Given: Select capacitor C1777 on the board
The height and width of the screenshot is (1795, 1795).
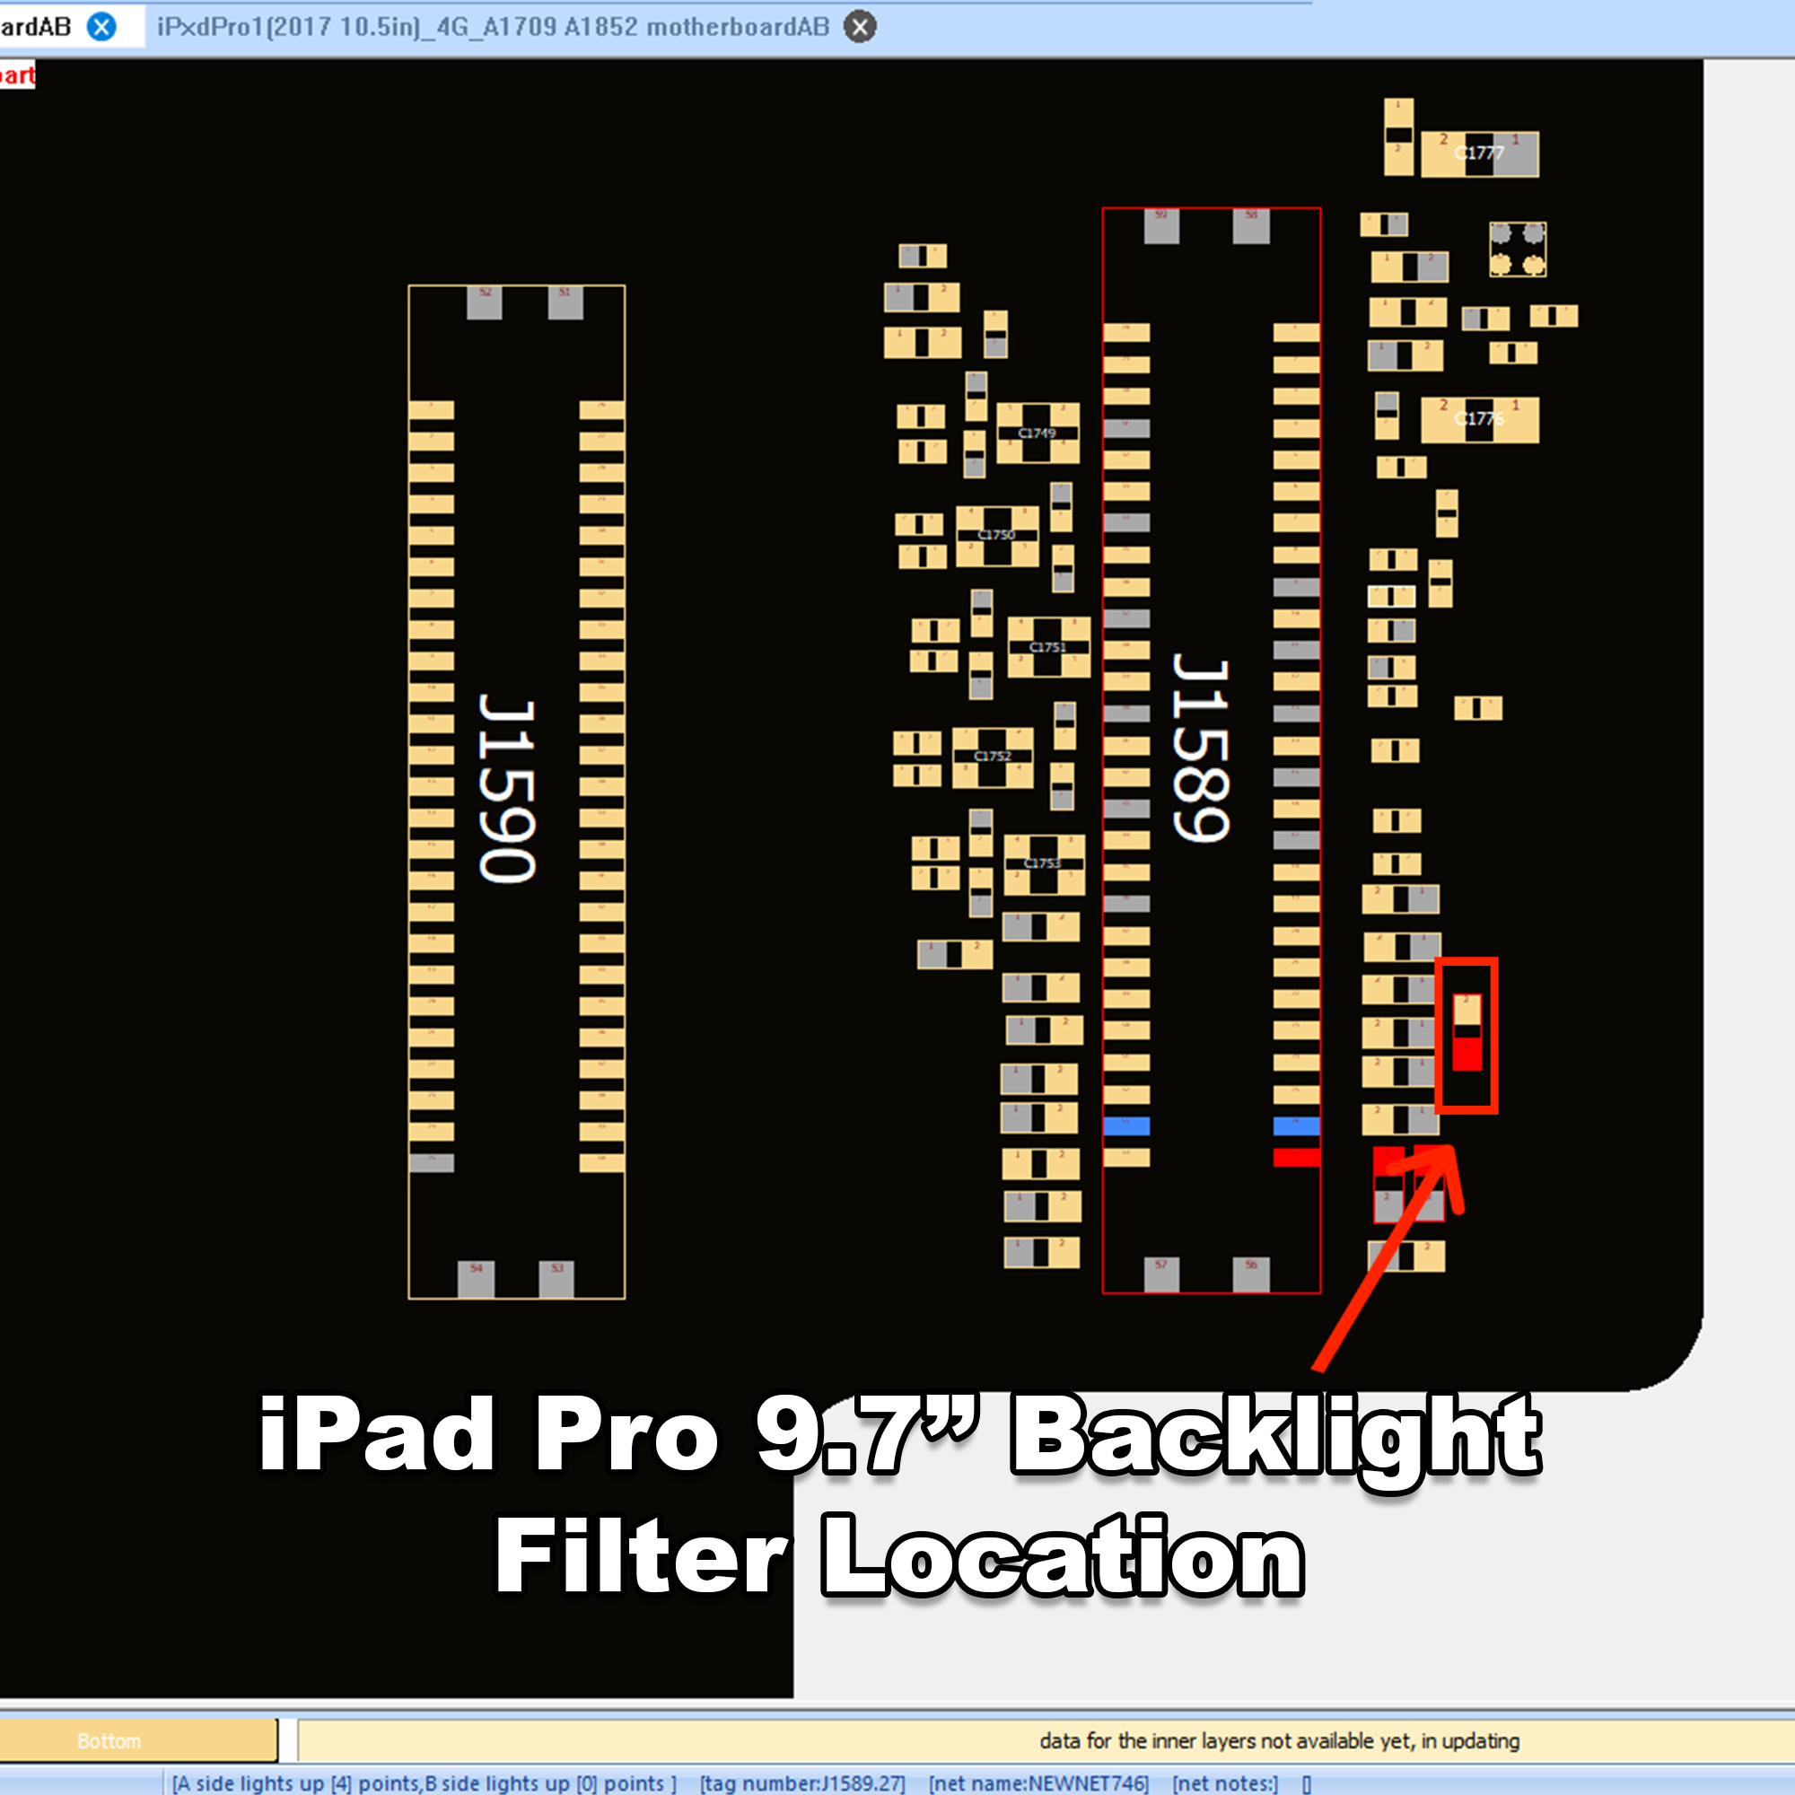Looking at the screenshot, I should [x=1479, y=153].
